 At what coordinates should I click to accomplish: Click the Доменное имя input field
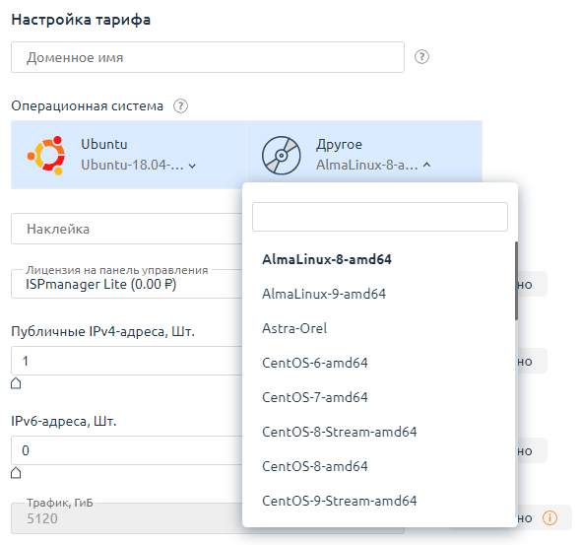click(x=208, y=57)
